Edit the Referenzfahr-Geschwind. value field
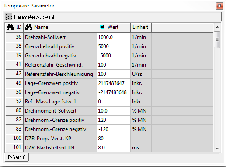Image resolution: width=226 pixels, height=167 pixels. tap(114, 65)
